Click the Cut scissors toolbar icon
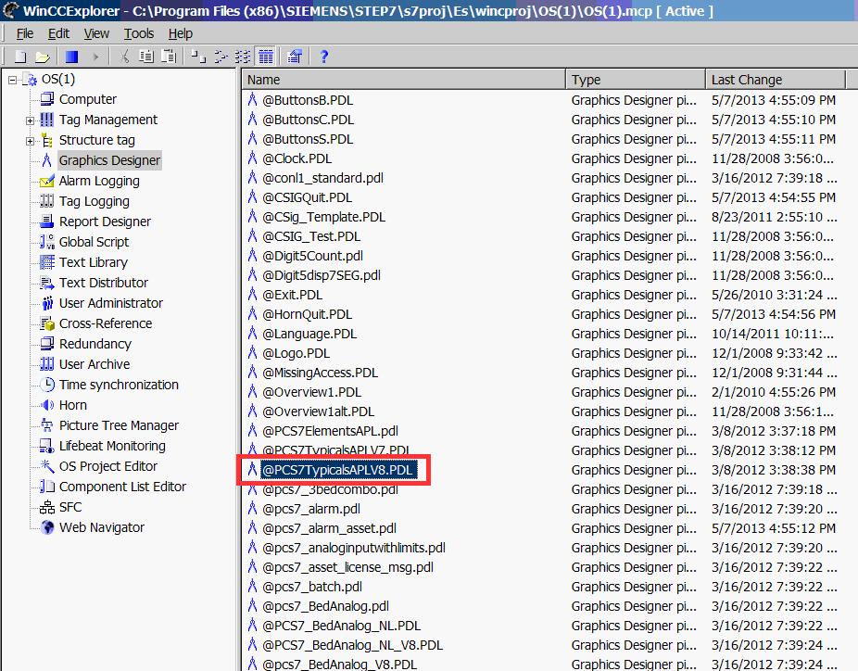858x671 pixels. pyautogui.click(x=125, y=57)
